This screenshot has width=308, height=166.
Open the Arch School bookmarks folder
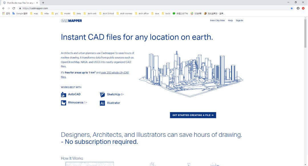point(106,14)
